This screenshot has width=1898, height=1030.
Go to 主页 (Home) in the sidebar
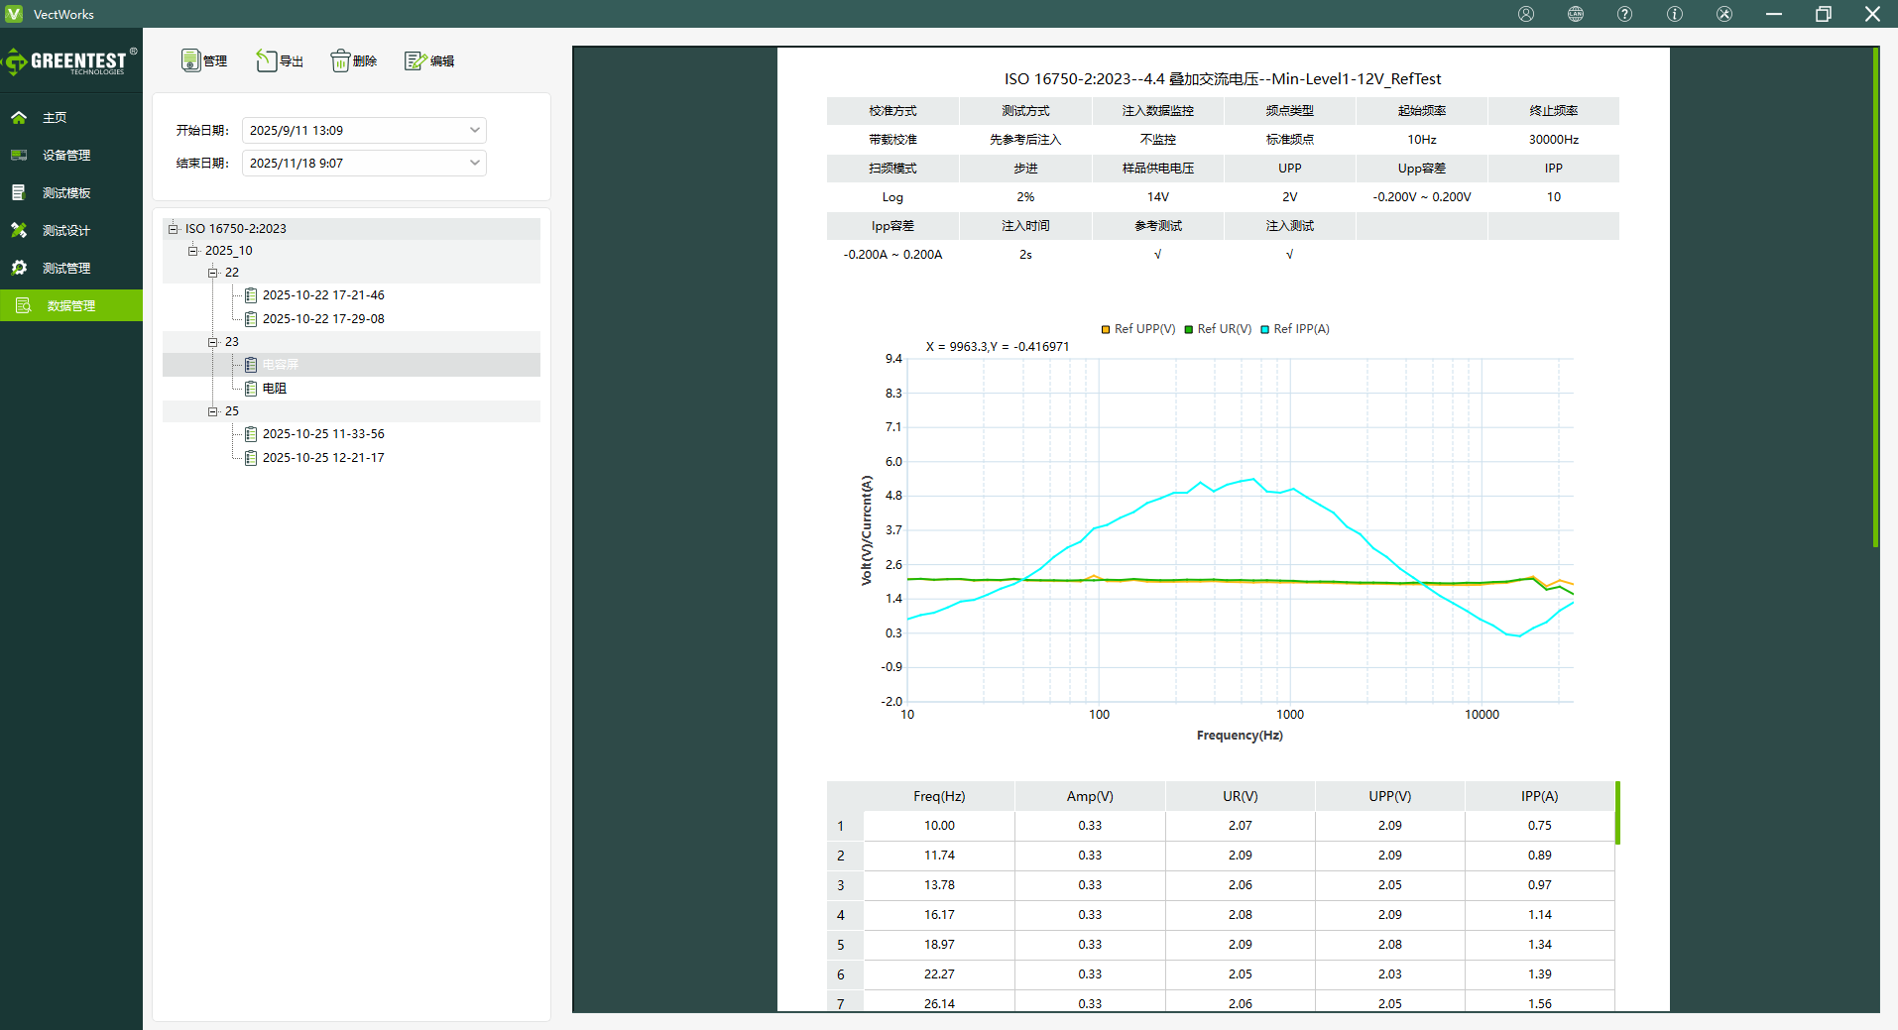55,118
